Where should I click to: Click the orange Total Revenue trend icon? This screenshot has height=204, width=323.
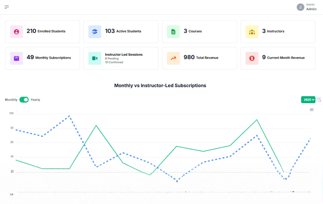pos(173,58)
